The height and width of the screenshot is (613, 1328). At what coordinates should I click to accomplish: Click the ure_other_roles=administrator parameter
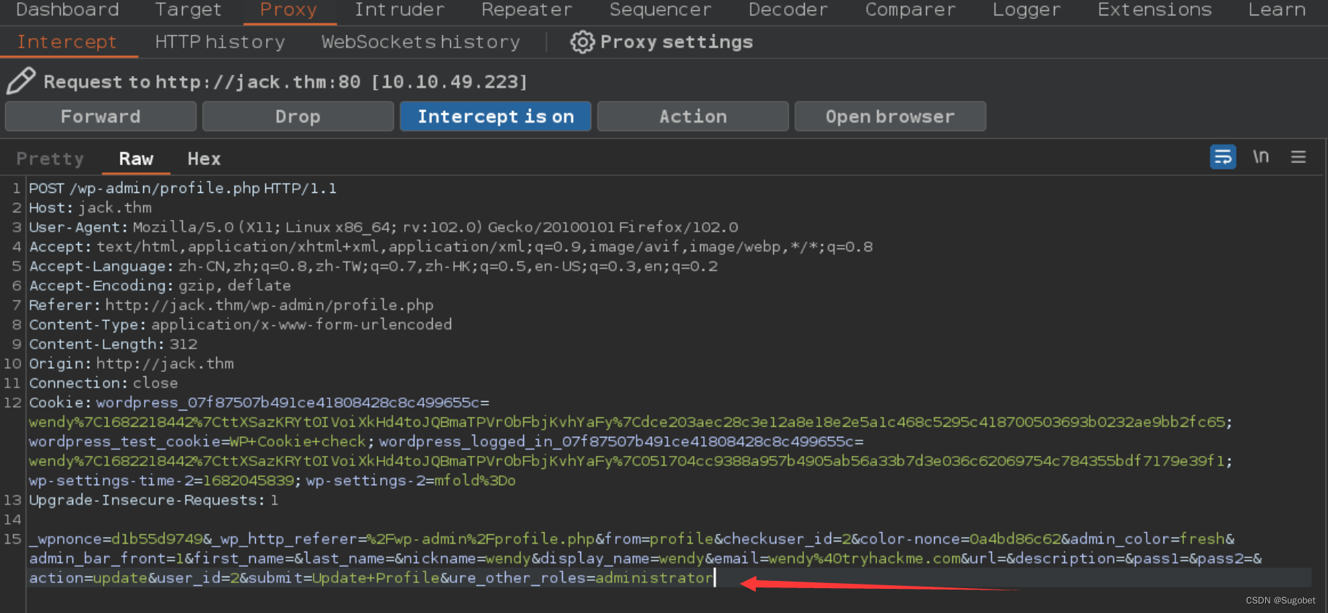(x=582, y=578)
